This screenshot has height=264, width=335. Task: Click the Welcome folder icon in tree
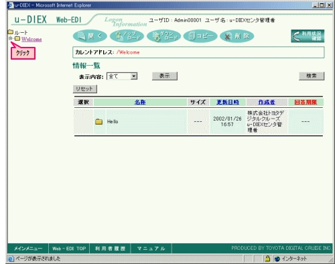click(x=17, y=39)
